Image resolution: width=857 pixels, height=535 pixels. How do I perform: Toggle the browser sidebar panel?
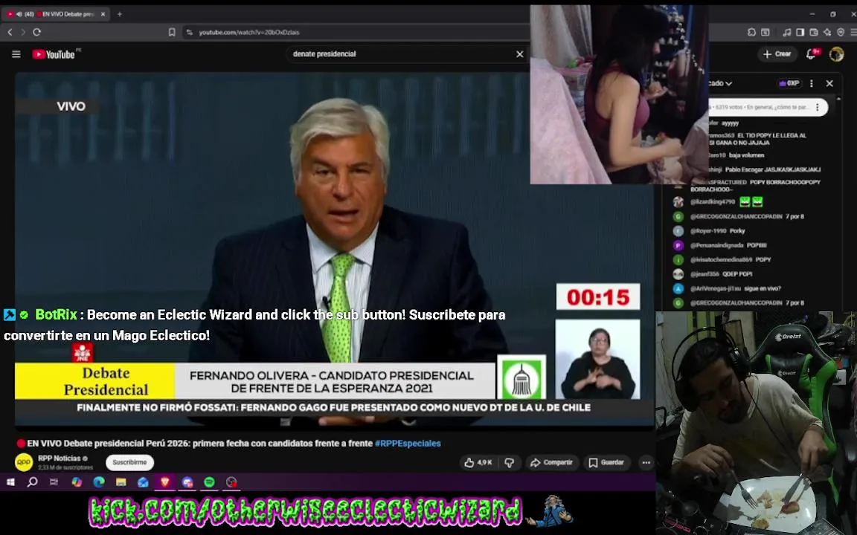coord(800,32)
